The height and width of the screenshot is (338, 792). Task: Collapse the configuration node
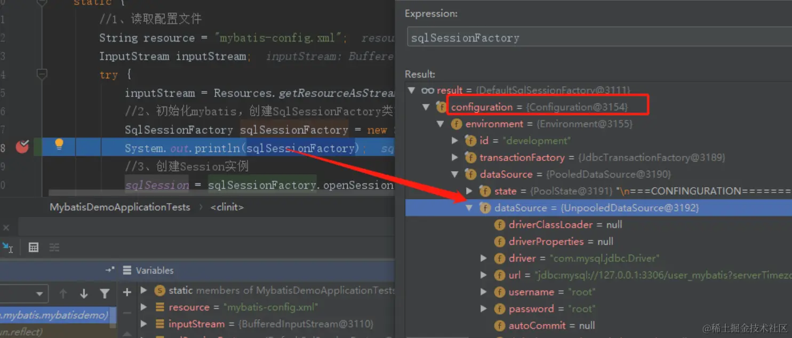tap(426, 107)
